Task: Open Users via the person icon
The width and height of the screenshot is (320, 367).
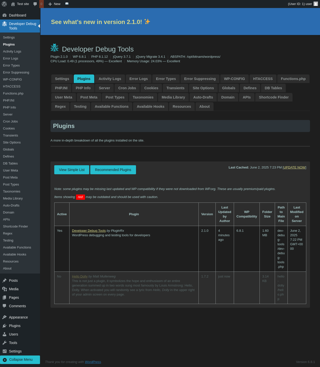Action: click(4, 334)
